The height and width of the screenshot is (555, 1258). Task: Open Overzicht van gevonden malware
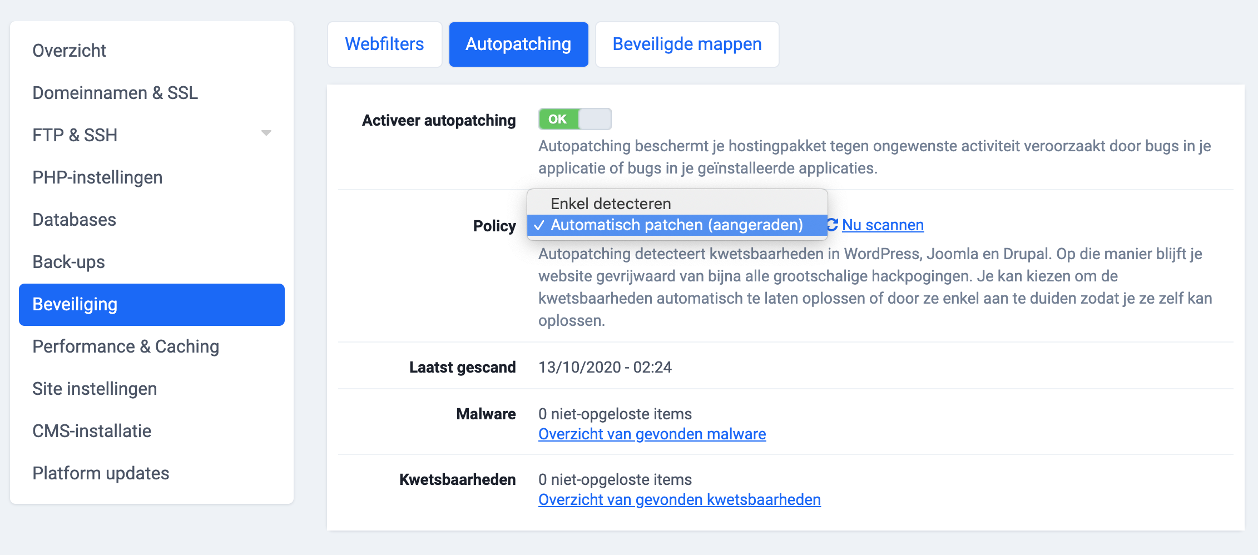(x=652, y=434)
